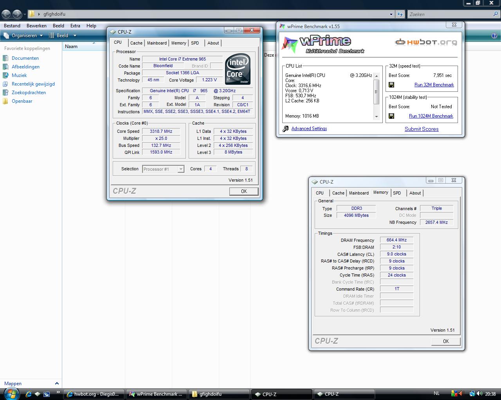Open Afbeeldingen in favorite links
Image resolution: width=501 pixels, height=400 pixels.
point(25,67)
